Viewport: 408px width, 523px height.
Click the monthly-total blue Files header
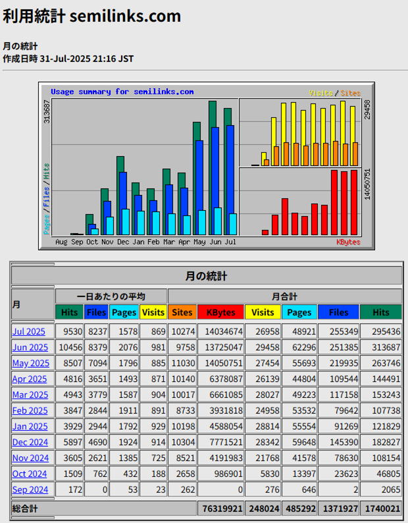click(x=338, y=312)
